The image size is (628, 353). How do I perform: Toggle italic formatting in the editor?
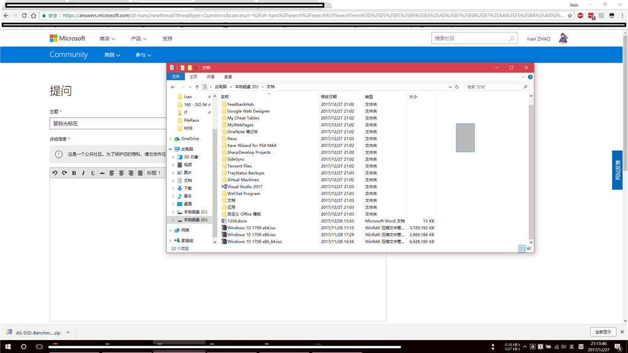pos(83,173)
